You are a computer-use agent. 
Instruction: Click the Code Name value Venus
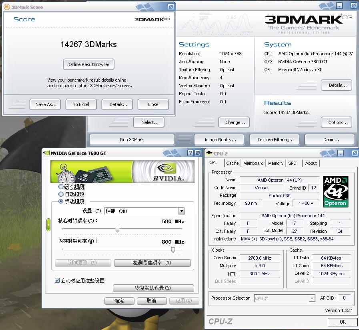pos(261,188)
